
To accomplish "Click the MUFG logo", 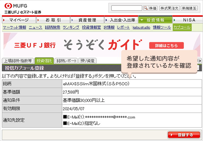I will (16, 6).
